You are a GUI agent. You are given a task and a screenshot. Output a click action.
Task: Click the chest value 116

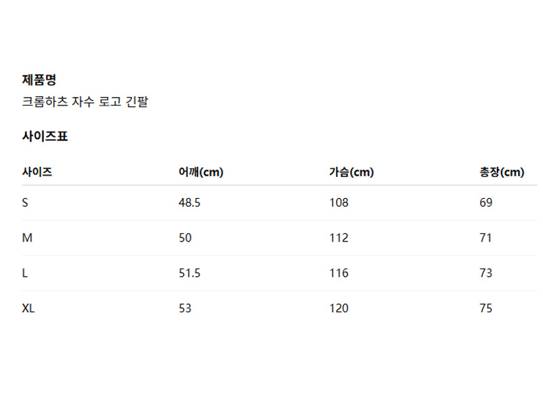[x=338, y=273]
